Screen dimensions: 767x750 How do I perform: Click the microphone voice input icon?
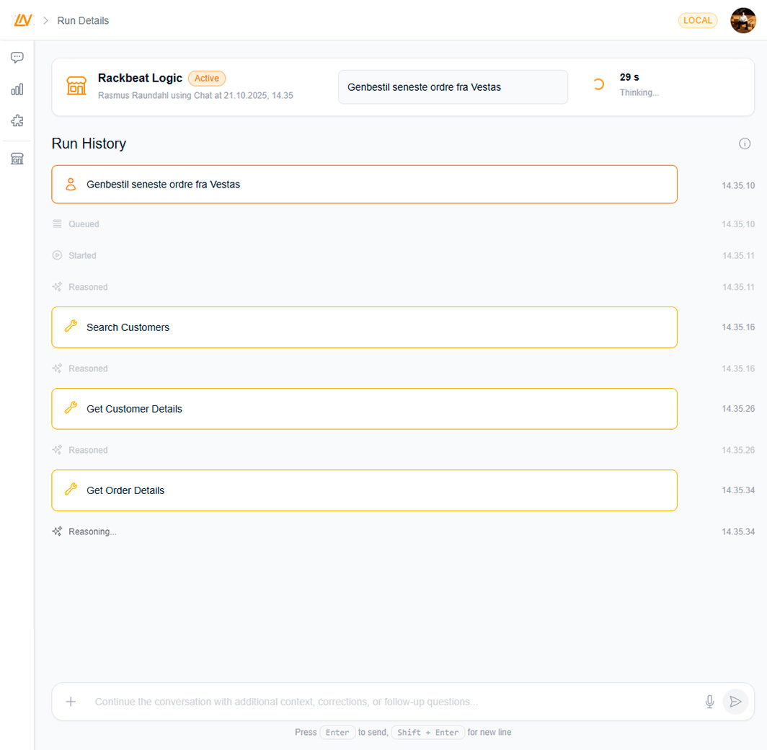pyautogui.click(x=709, y=702)
